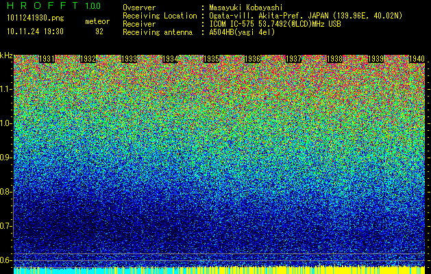
Task: Click the 0.6 frequency axis label
Action: pos(6,260)
